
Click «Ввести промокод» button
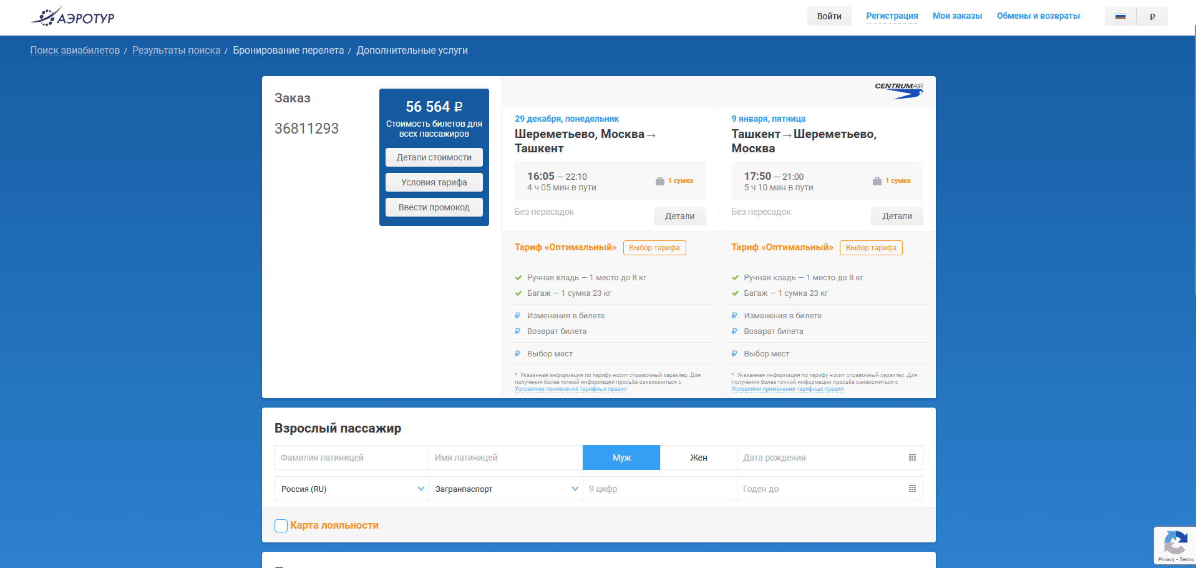[434, 207]
